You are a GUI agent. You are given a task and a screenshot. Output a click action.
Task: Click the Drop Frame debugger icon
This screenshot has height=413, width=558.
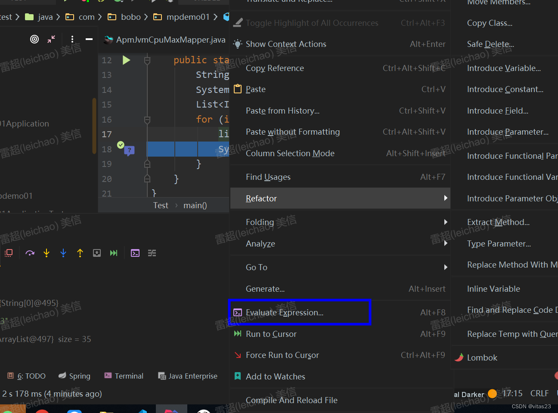(97, 253)
